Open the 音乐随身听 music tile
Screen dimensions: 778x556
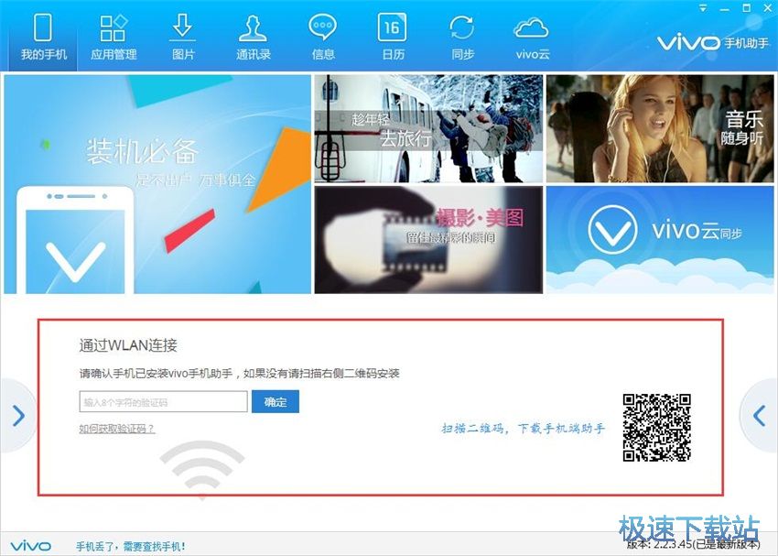click(660, 128)
